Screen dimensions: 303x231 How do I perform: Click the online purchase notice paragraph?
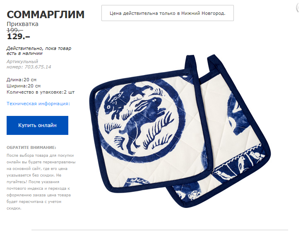(41, 182)
